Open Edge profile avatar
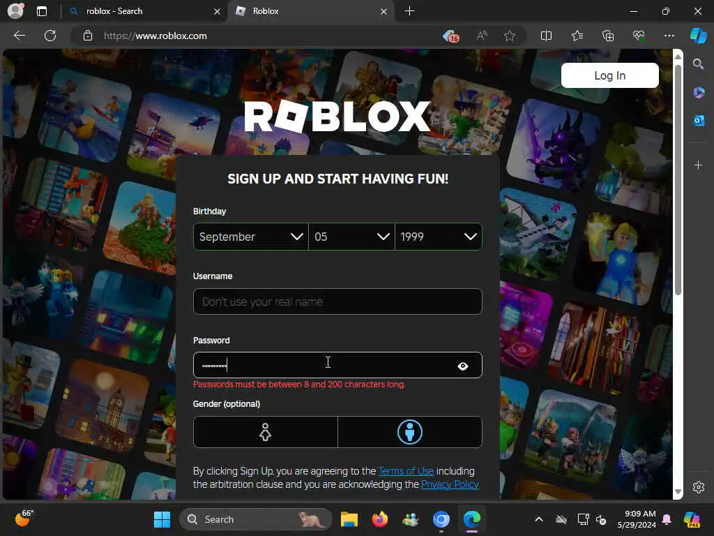Viewport: 714px width, 536px height. (x=15, y=11)
